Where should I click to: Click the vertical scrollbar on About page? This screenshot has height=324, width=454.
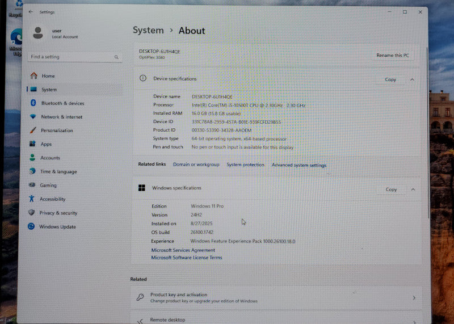[x=428, y=133]
